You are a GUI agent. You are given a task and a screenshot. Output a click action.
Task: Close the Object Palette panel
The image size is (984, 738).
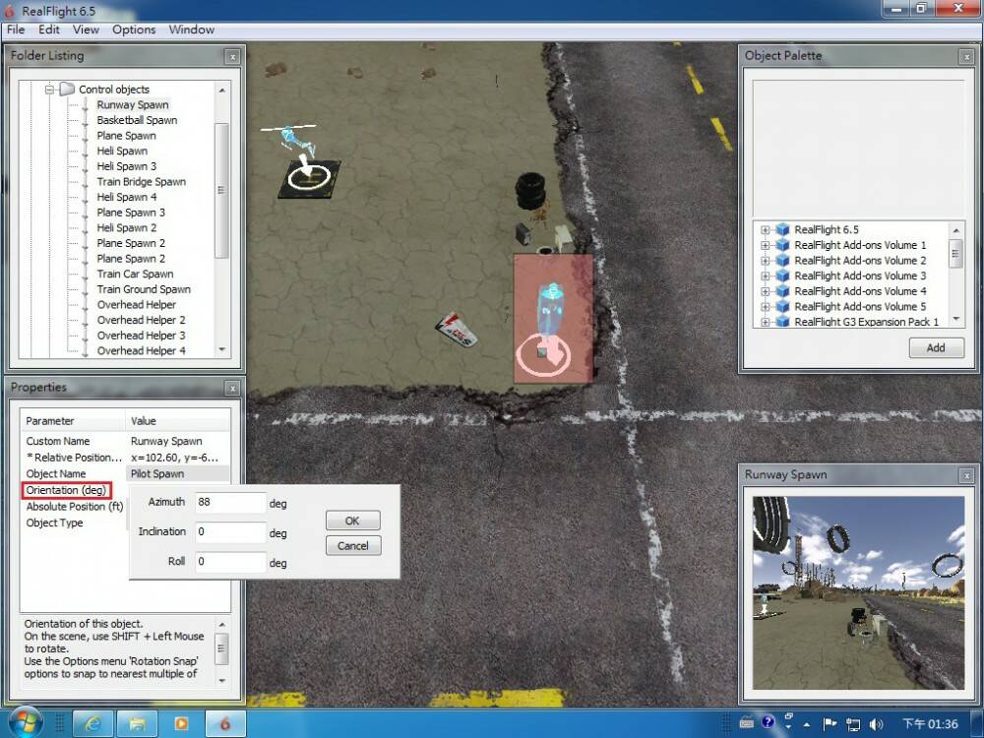click(966, 57)
